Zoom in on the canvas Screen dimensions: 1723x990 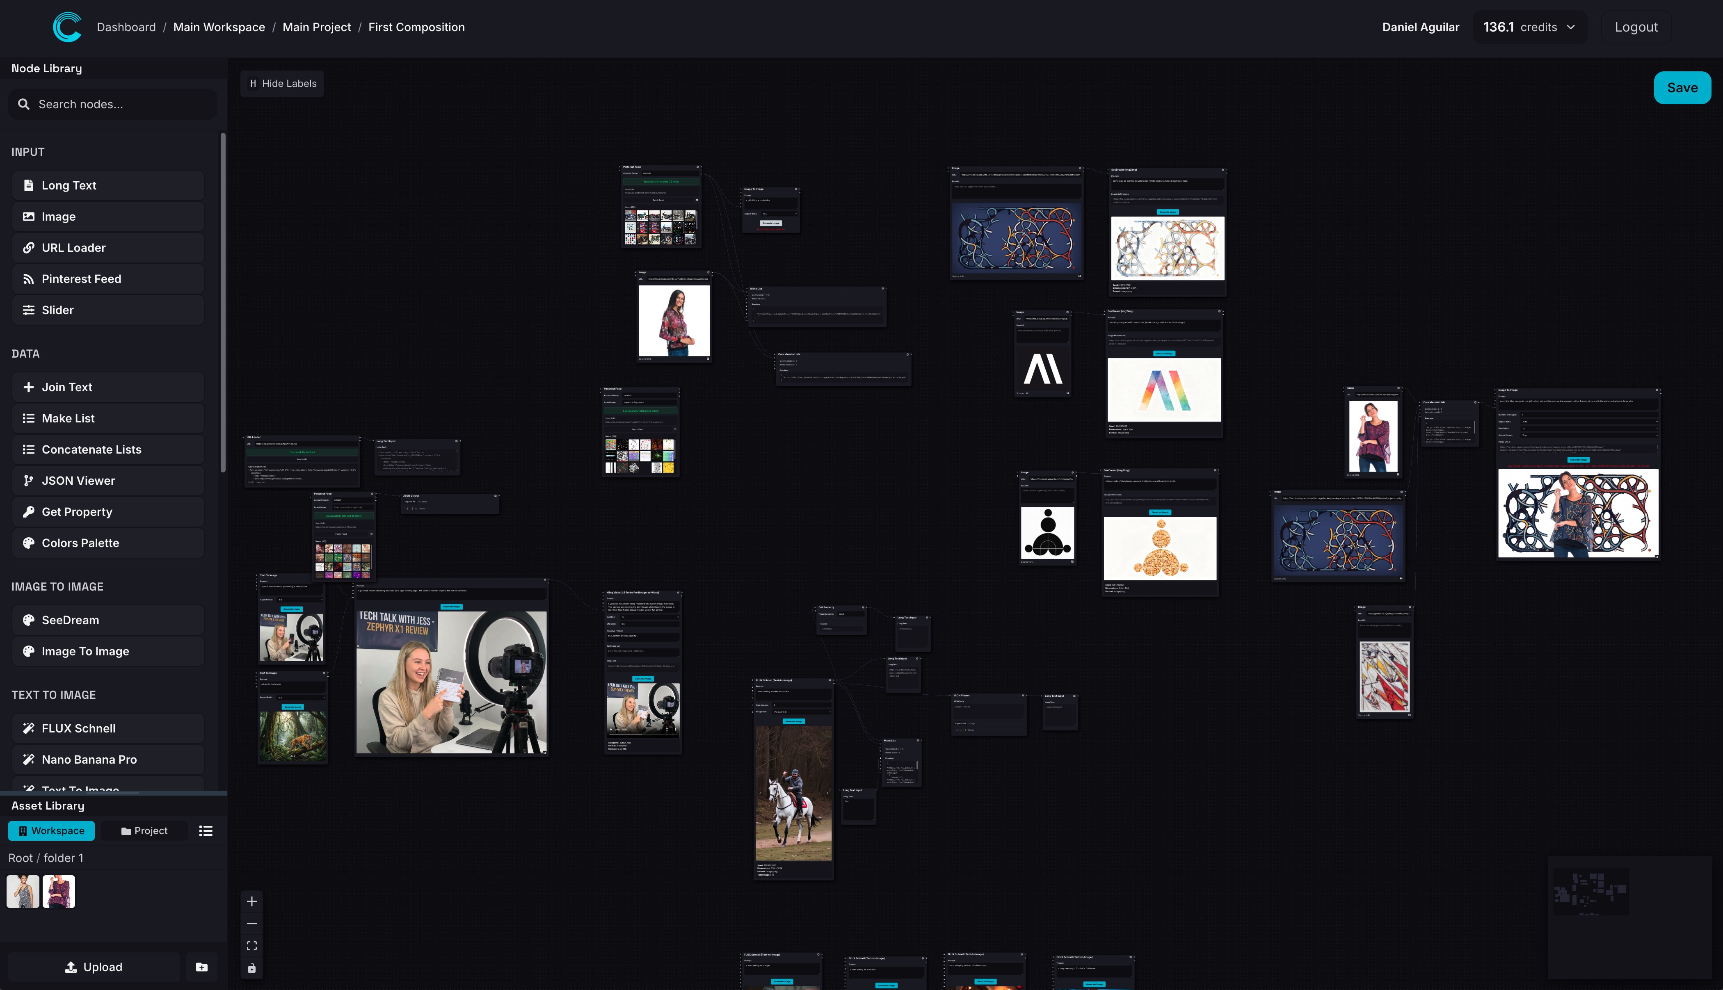point(251,901)
